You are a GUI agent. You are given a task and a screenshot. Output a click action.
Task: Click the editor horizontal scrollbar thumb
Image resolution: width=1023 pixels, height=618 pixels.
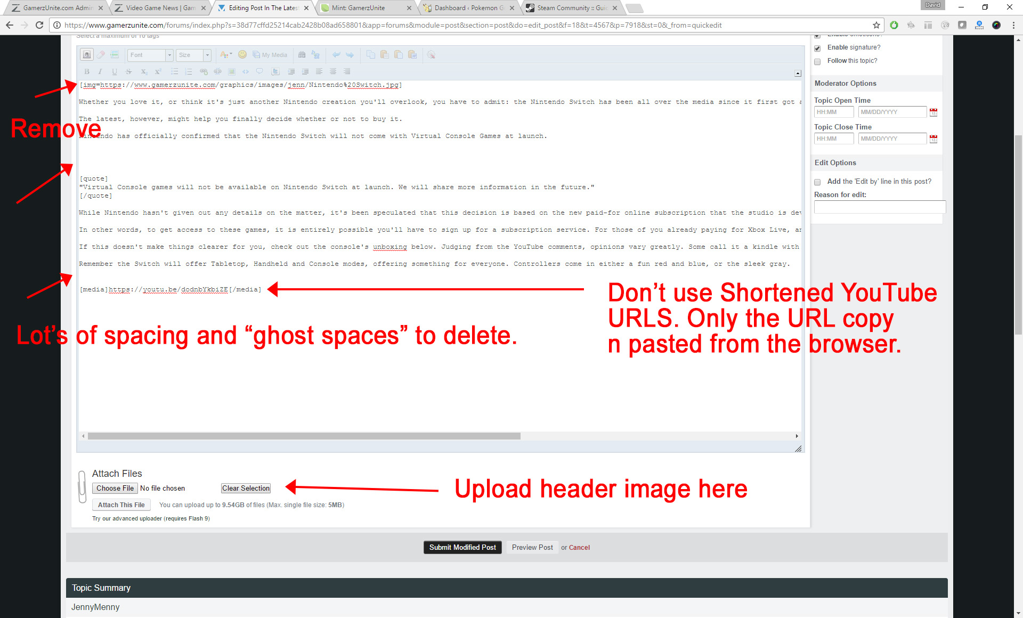coord(304,436)
